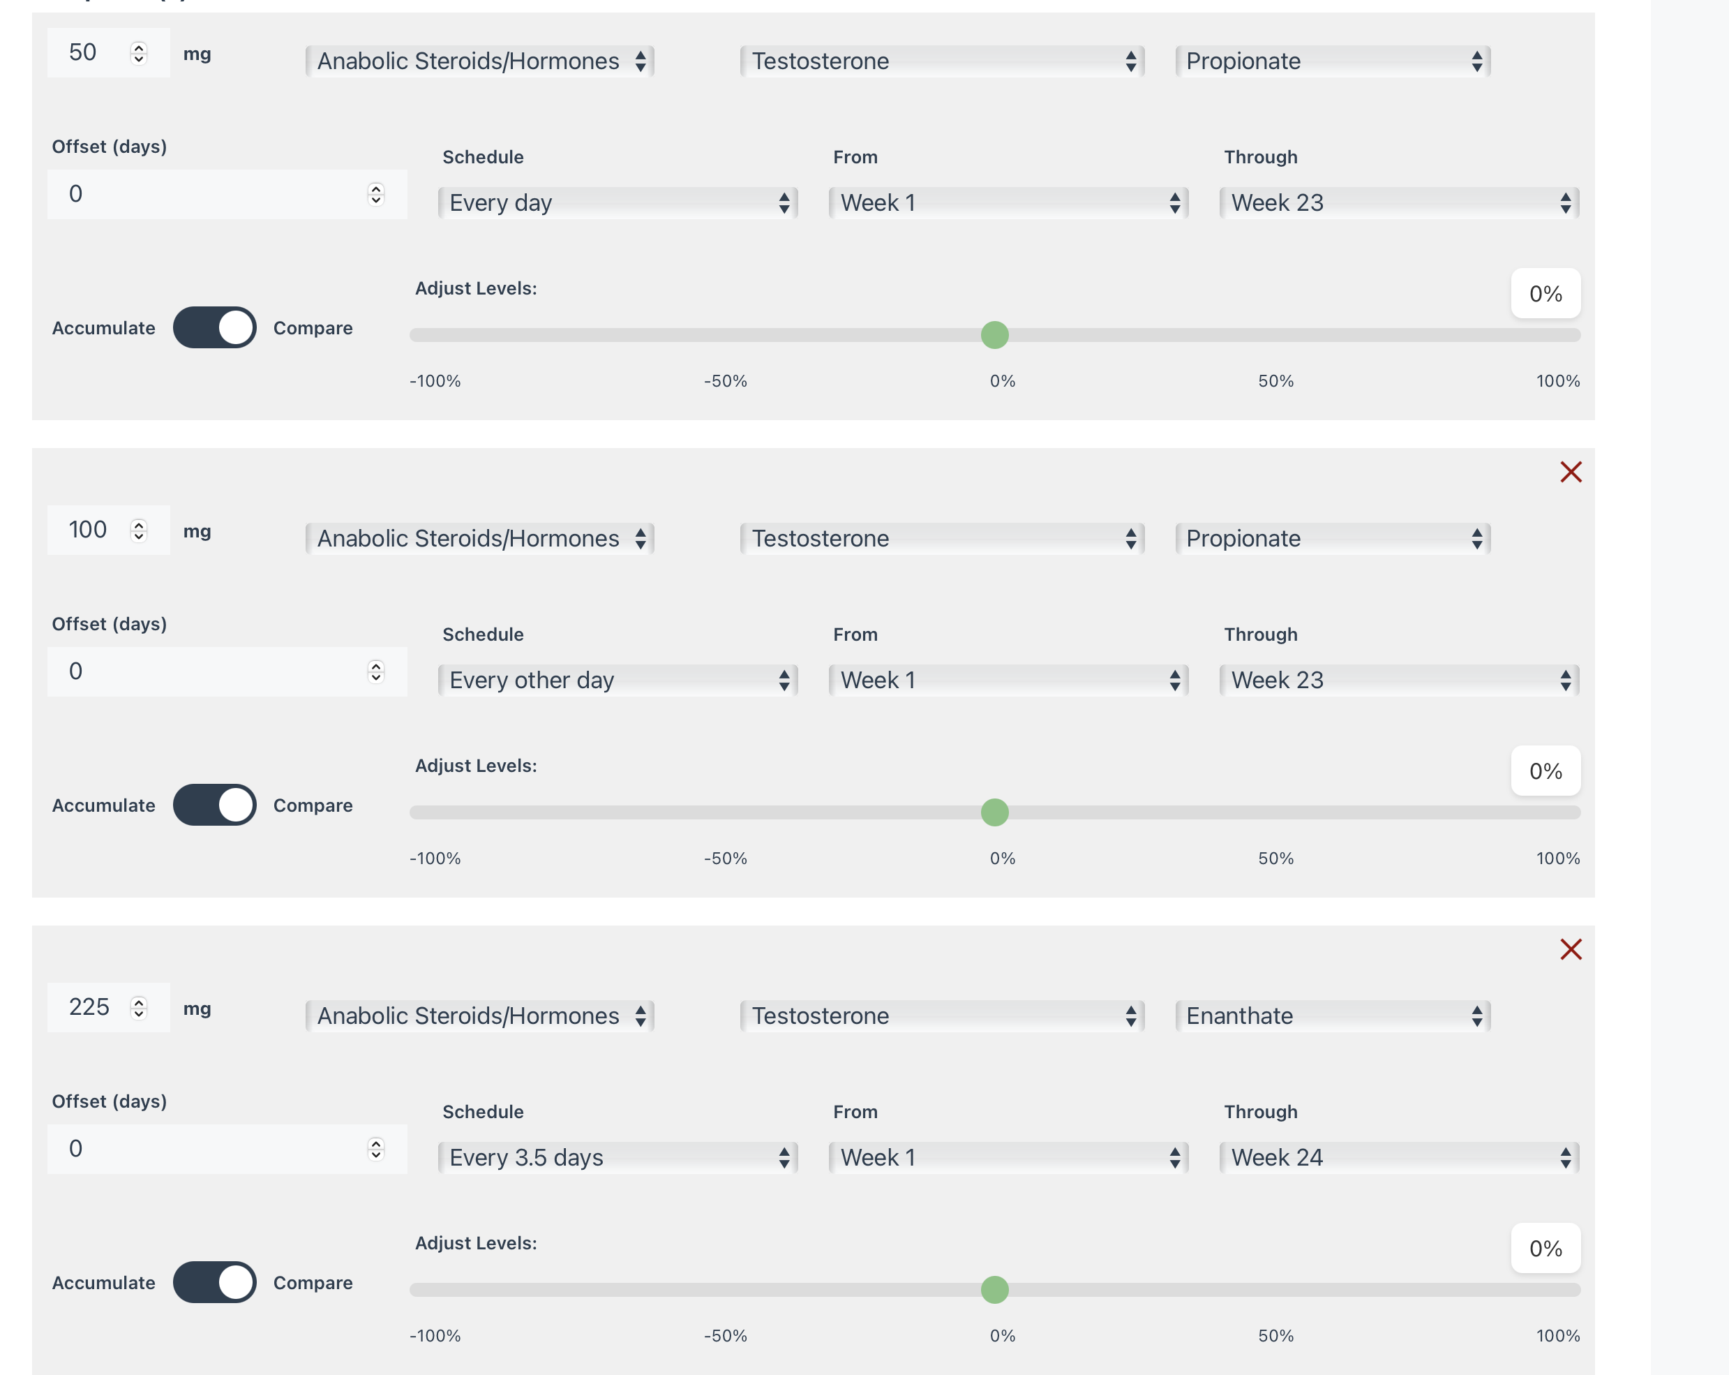The height and width of the screenshot is (1375, 1729).
Task: Remove the 100 mg Propionate compound row
Action: coord(1570,472)
